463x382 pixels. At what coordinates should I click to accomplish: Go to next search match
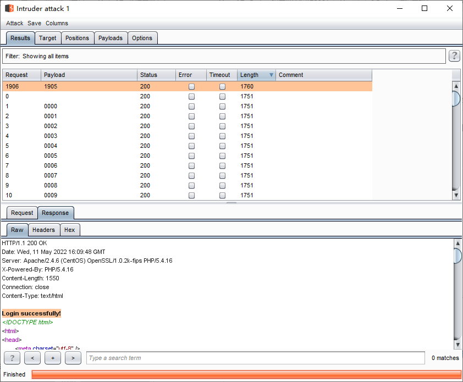click(73, 358)
